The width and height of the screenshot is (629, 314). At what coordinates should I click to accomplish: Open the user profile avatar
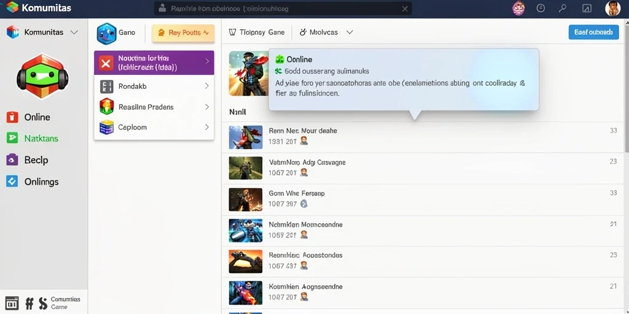click(612, 8)
